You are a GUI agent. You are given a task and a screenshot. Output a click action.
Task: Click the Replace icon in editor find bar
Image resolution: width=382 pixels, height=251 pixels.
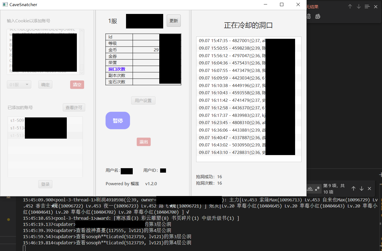pos(309,16)
